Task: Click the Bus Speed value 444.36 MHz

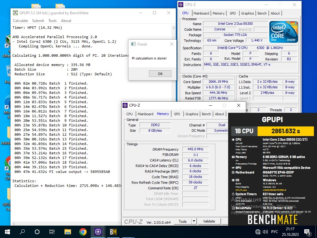Action: [218, 93]
